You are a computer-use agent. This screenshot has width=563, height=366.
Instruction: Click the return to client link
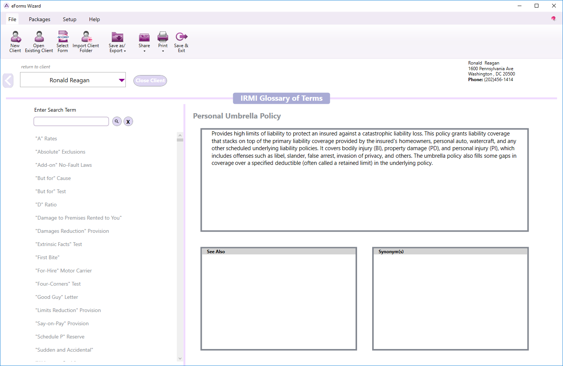(x=36, y=67)
